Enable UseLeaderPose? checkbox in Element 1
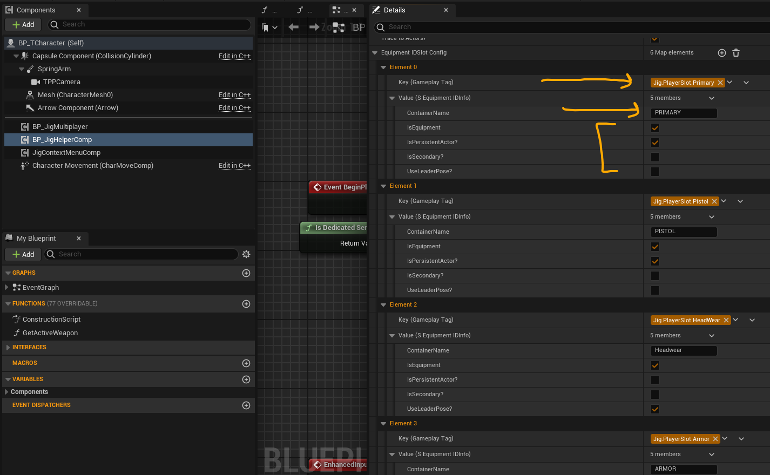The image size is (770, 475). click(655, 290)
